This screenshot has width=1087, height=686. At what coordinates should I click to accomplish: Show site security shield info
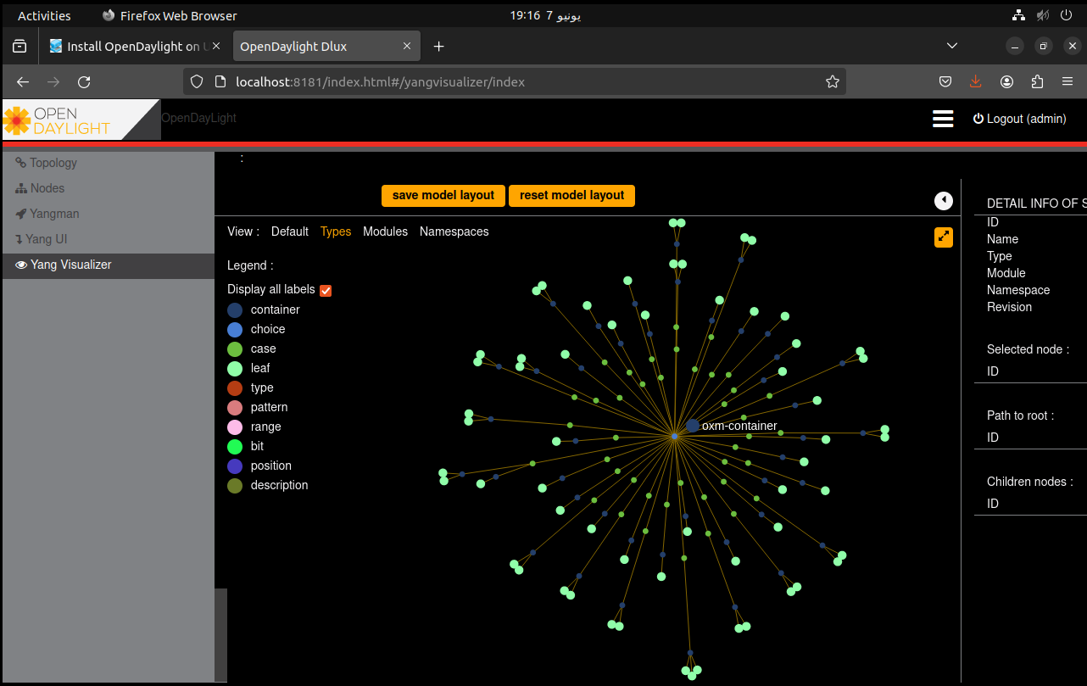click(197, 82)
